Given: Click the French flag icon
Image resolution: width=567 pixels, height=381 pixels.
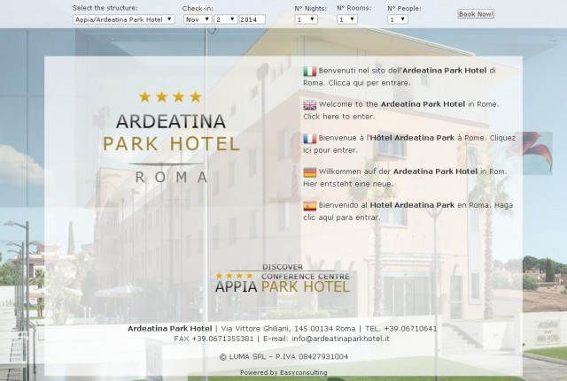Looking at the screenshot, I should click(310, 139).
